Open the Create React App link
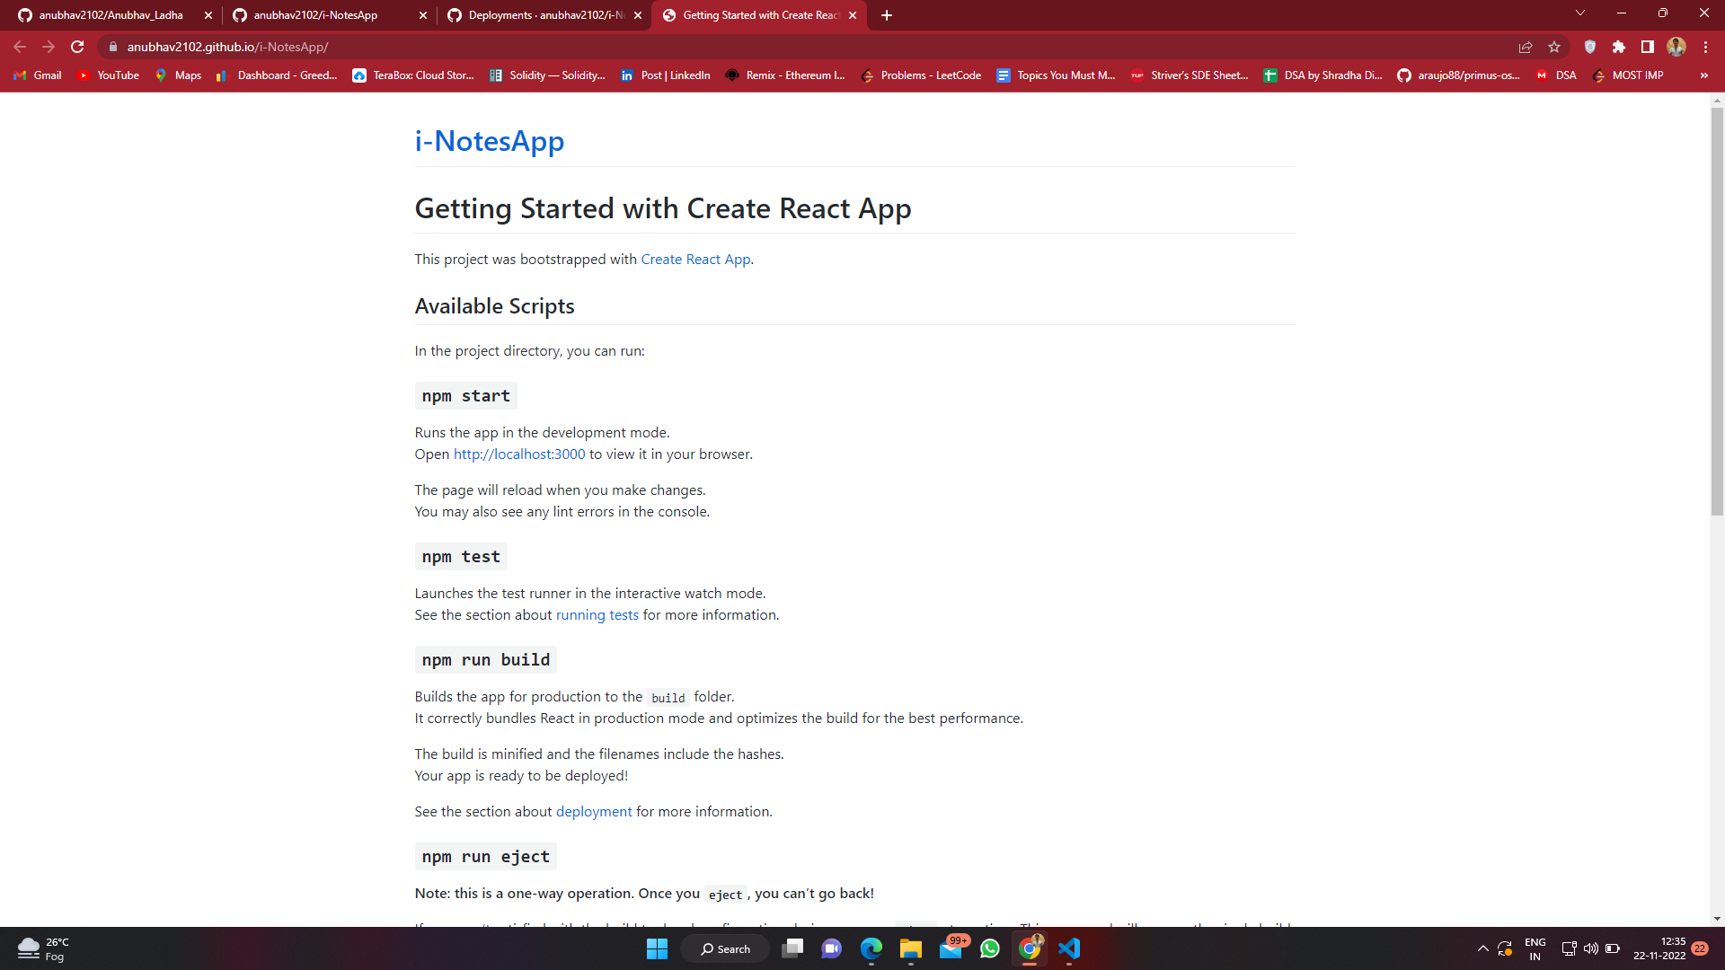This screenshot has height=970, width=1725. (x=695, y=259)
